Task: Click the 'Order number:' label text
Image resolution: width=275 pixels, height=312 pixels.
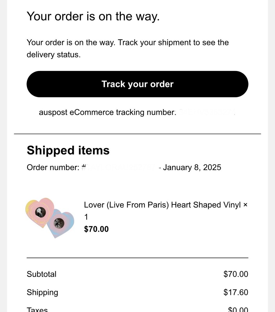Action: click(x=53, y=167)
